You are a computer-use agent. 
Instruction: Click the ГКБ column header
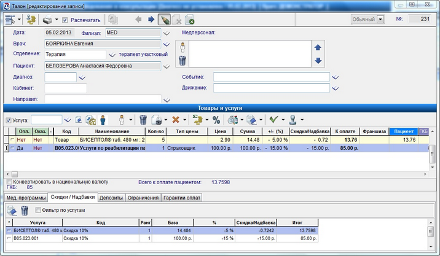[x=423, y=131]
